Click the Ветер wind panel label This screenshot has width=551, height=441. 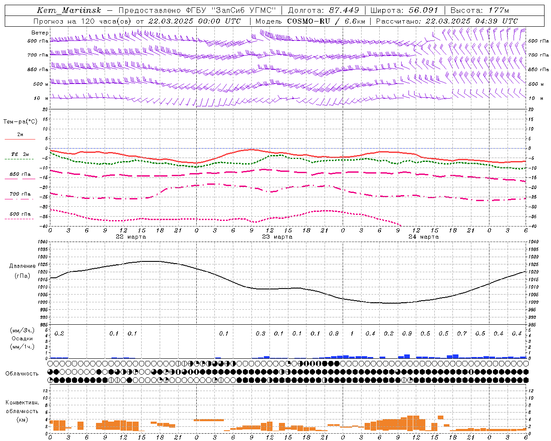(40, 33)
